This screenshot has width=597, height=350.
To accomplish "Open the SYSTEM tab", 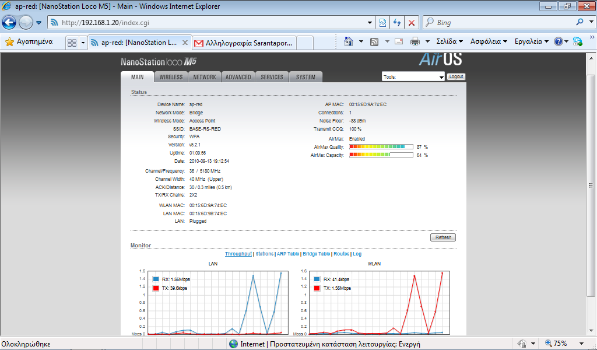I will [305, 77].
